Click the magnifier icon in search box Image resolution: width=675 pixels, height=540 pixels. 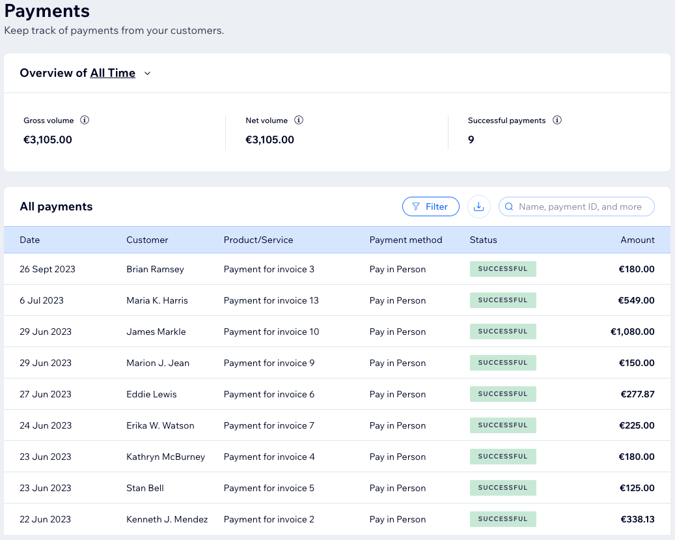(510, 206)
